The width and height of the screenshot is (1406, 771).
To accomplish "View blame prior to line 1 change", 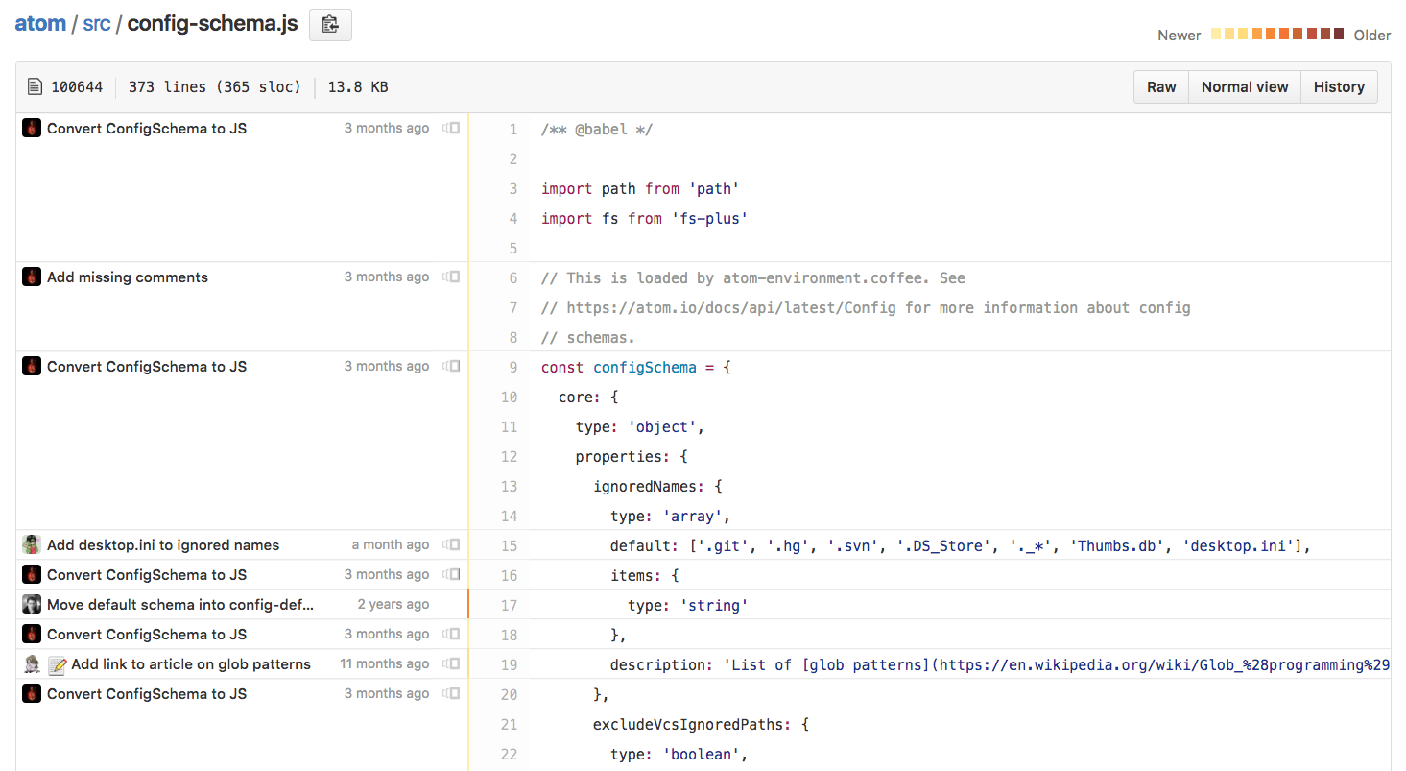I will tap(451, 128).
